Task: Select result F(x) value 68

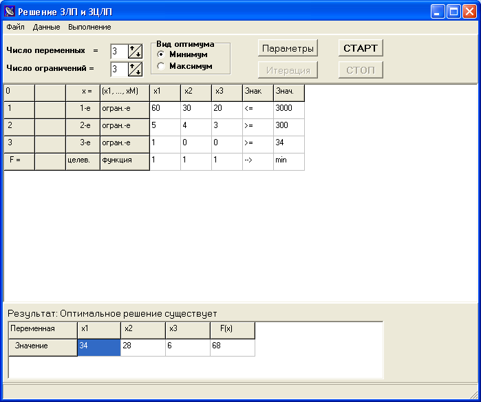Action: pos(233,348)
